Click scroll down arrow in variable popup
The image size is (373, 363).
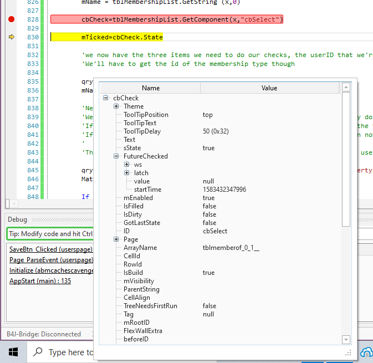pos(346,340)
